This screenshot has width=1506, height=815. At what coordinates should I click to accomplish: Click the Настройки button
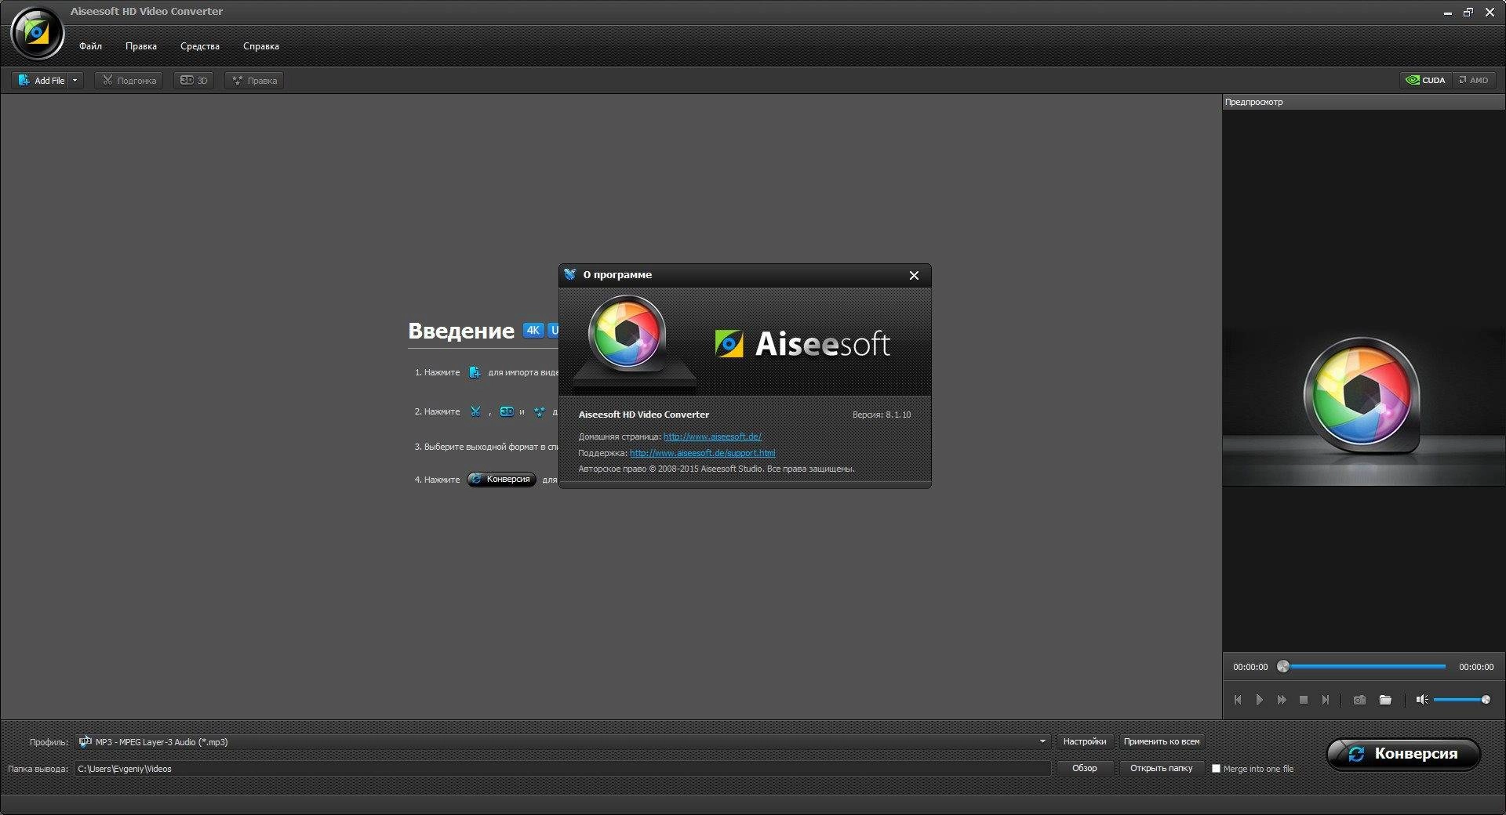point(1085,741)
